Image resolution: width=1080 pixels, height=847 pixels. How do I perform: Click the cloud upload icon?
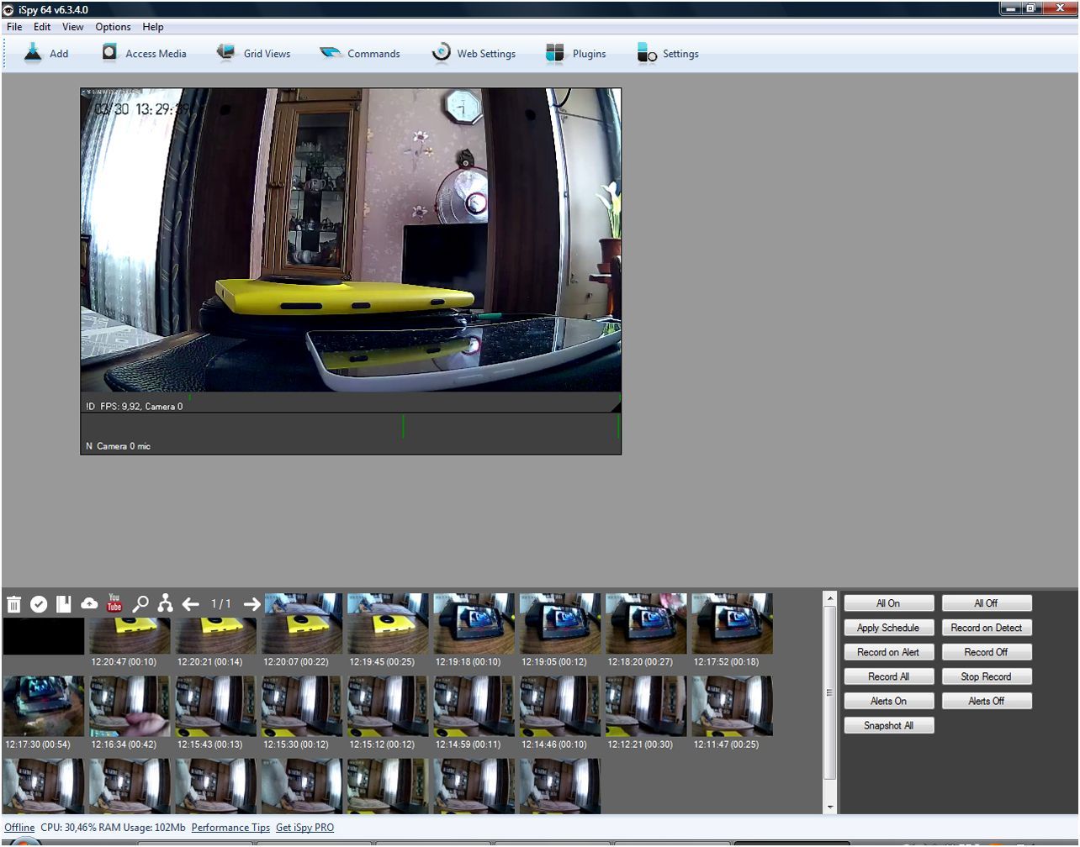(89, 603)
